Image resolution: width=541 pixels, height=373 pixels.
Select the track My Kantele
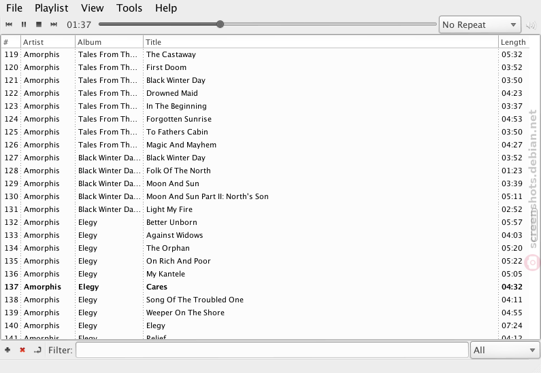(x=265, y=274)
